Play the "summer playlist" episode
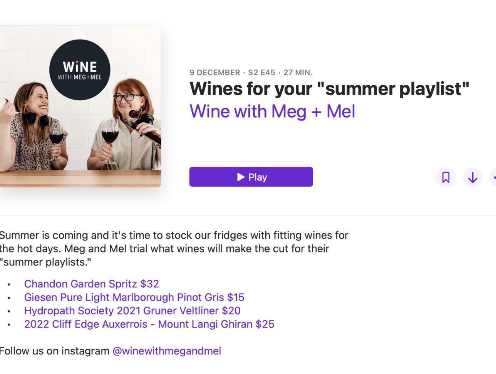 tap(251, 177)
